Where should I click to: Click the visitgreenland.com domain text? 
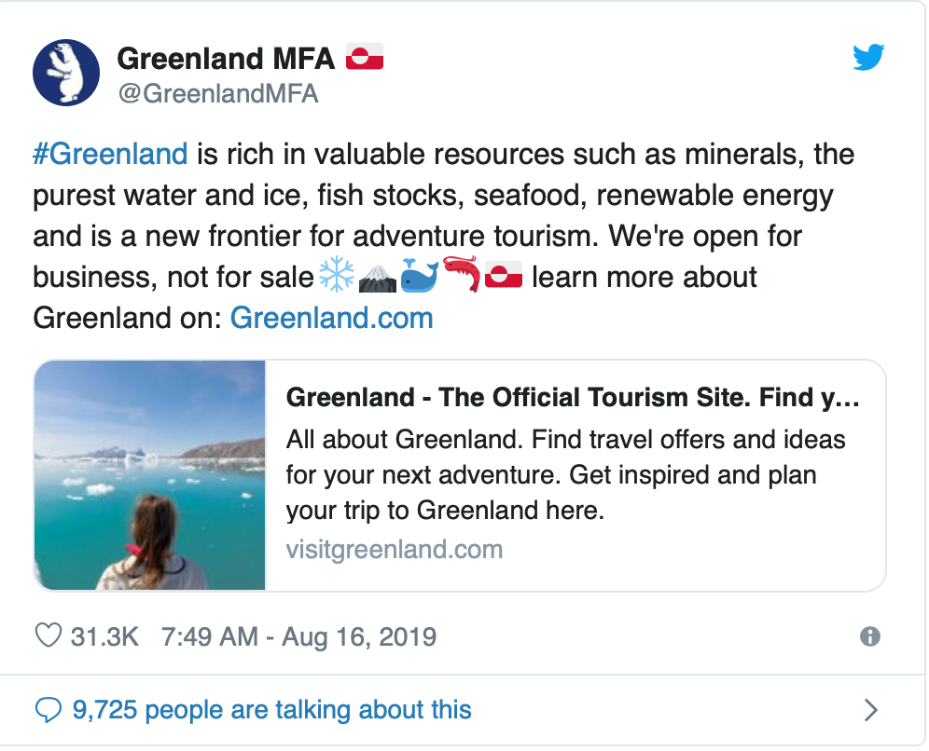click(x=395, y=550)
